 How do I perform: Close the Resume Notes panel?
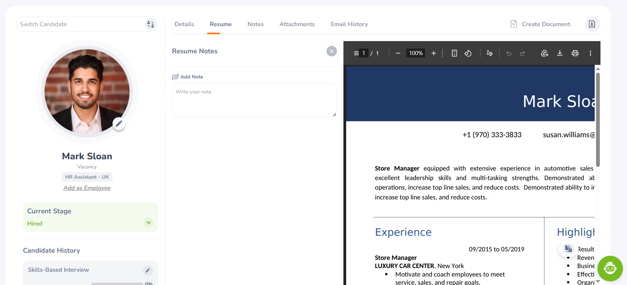point(332,51)
